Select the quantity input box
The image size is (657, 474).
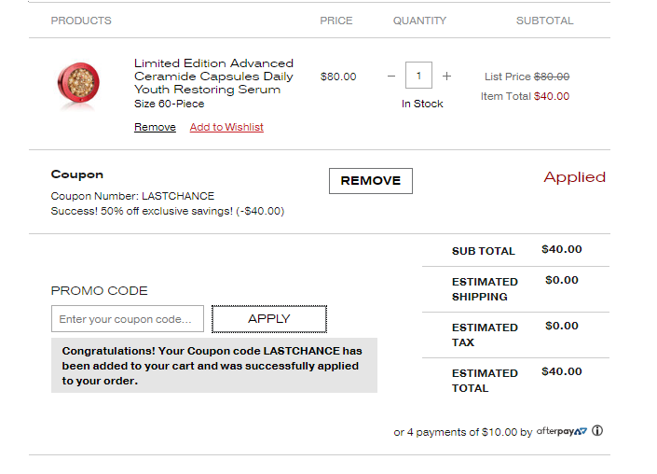pos(418,75)
